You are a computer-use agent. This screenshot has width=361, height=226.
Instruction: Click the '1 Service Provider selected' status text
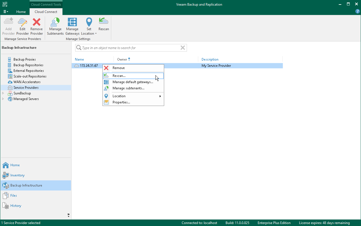(21, 223)
